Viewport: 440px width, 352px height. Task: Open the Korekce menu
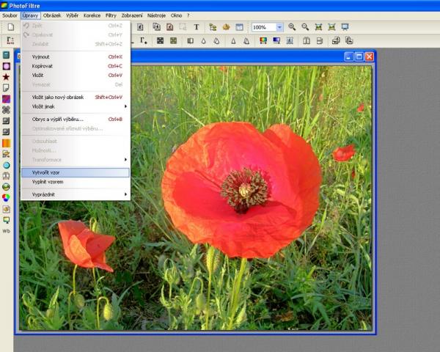[x=92, y=15]
